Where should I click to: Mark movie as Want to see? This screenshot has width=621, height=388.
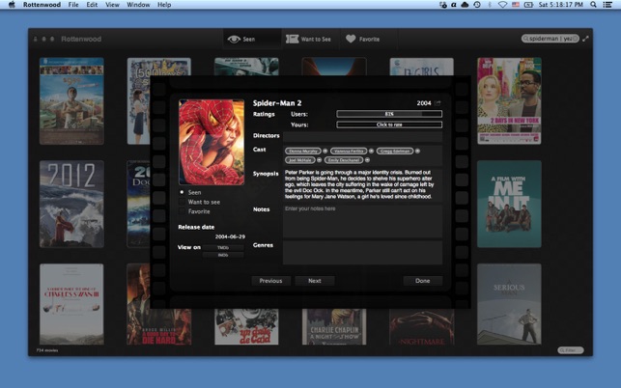point(182,202)
